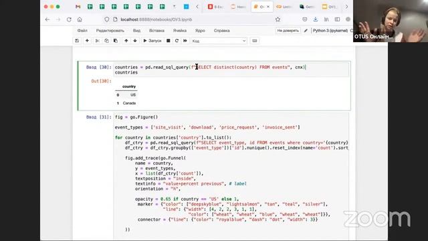428x241 pixels.
Task: Open the blue pinned tab icon
Action: click(186, 7)
